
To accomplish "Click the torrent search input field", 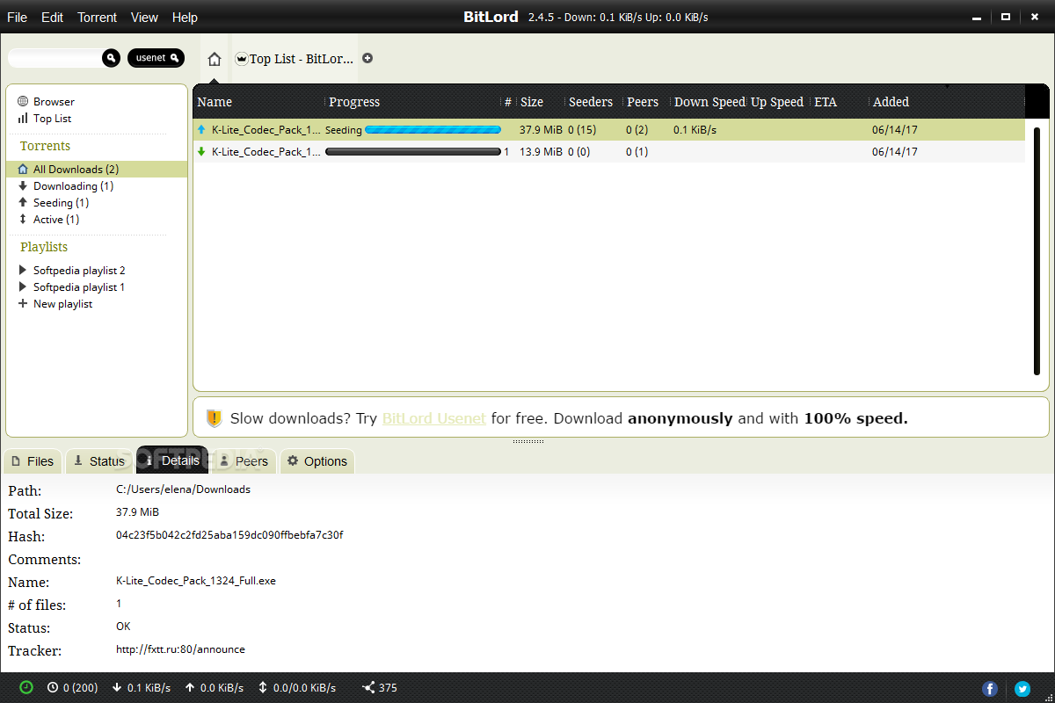I will coord(56,58).
